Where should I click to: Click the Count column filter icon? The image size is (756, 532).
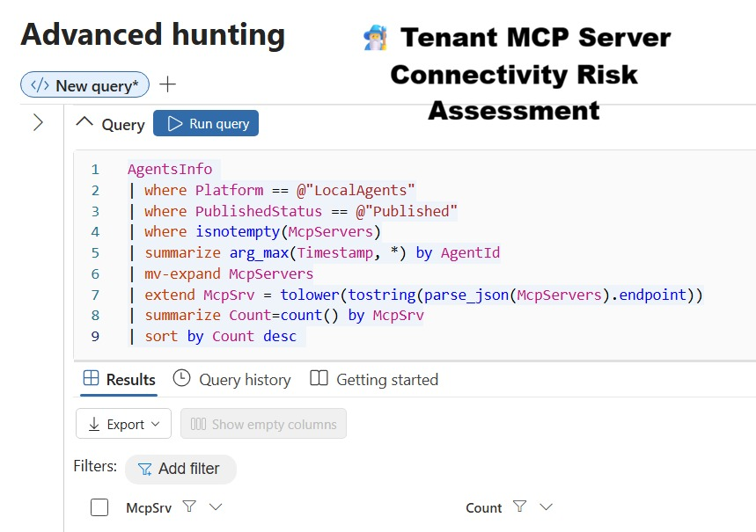click(x=520, y=506)
